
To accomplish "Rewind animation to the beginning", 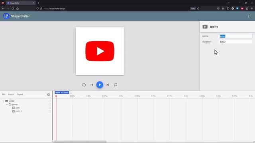I will pyautogui.click(x=92, y=85).
